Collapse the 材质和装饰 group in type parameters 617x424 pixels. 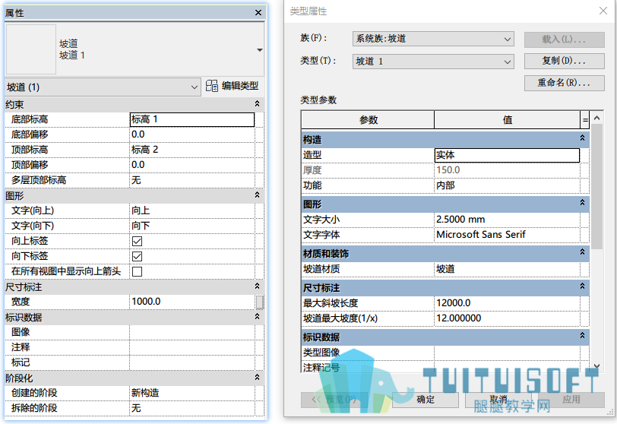pyautogui.click(x=582, y=252)
